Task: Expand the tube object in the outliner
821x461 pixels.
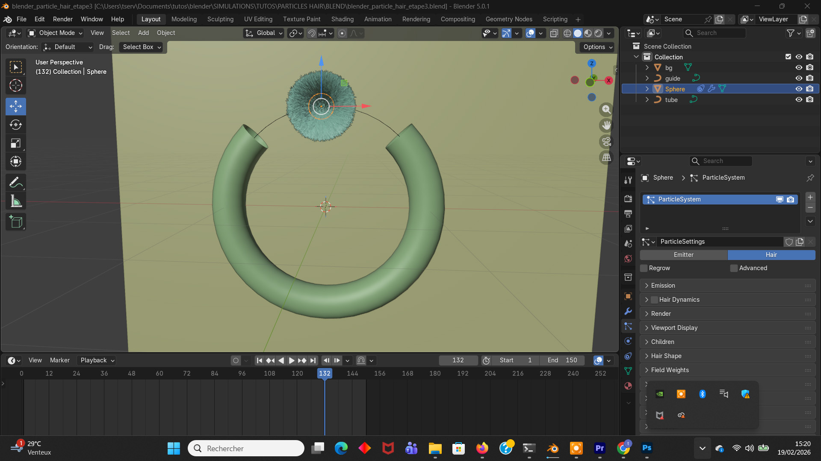Action: click(x=647, y=99)
